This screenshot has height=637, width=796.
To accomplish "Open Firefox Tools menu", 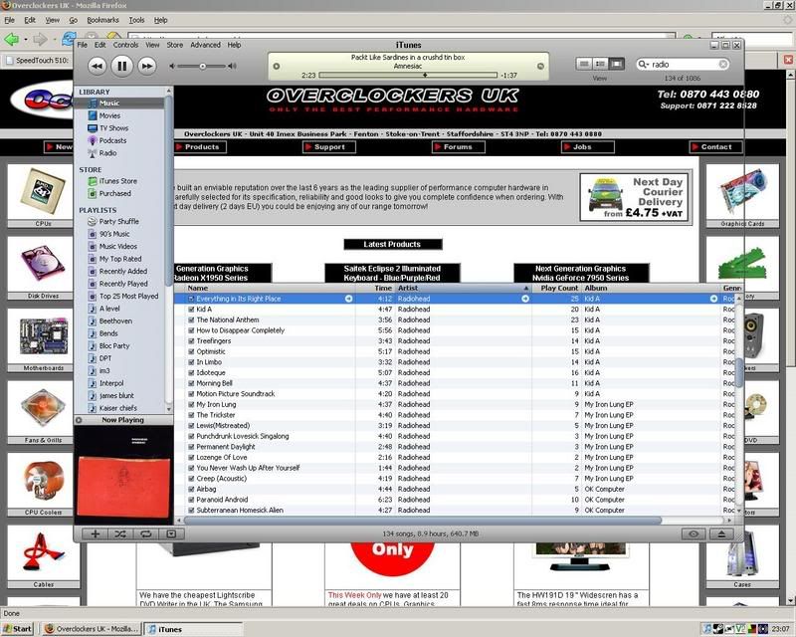I will [136, 20].
